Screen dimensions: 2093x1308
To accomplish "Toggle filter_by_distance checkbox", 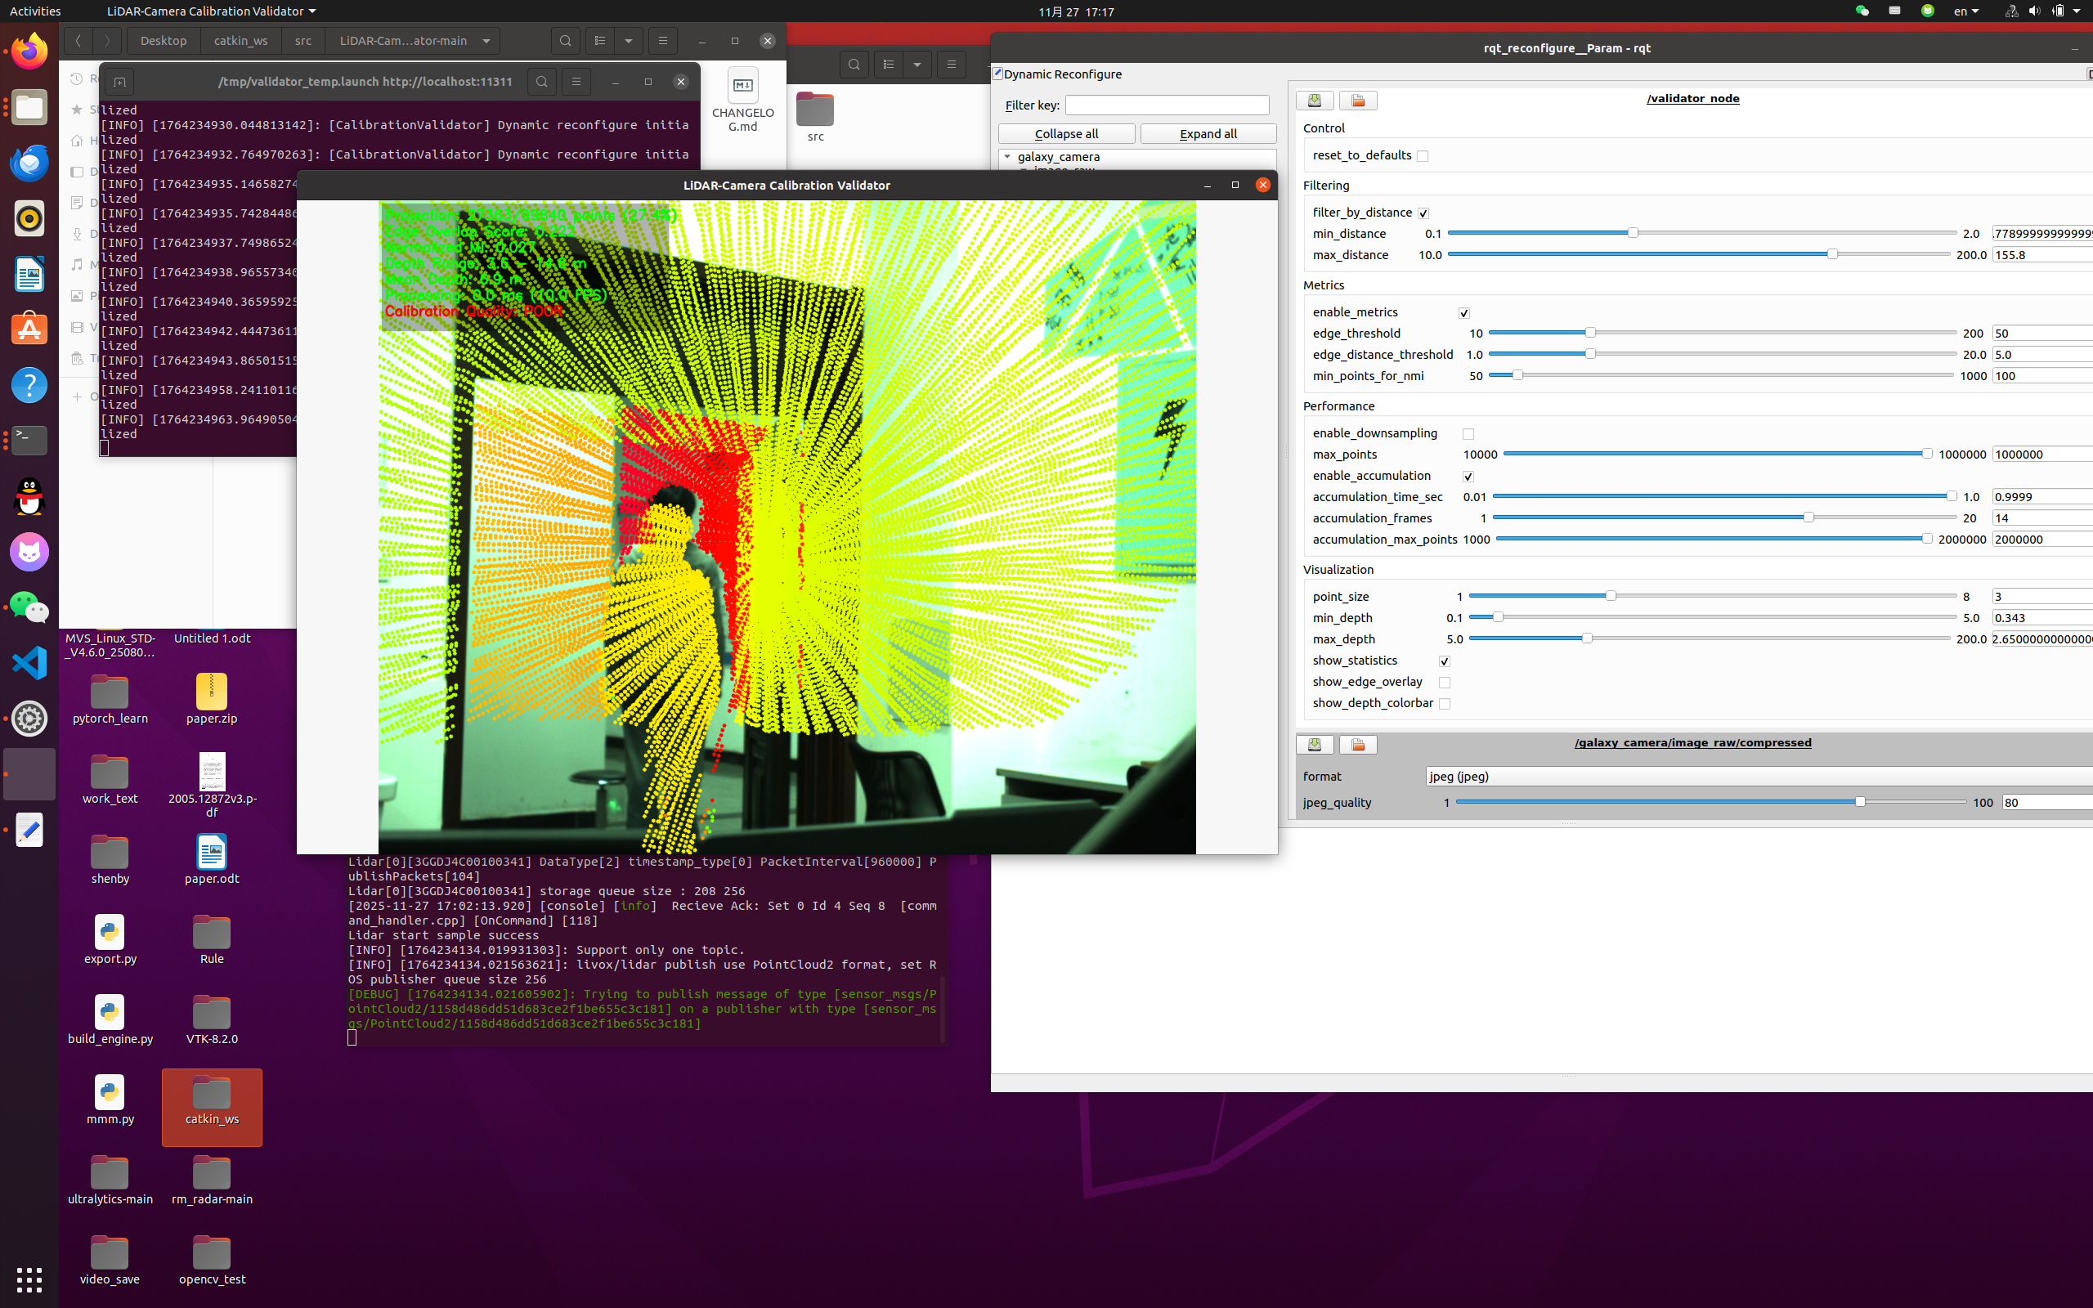I will click(x=1423, y=213).
